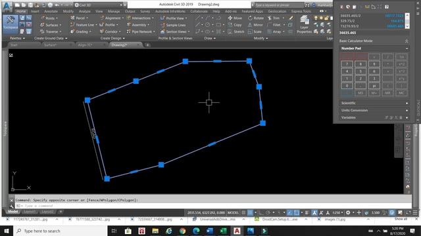
Task: Expand the Create Ground Data panel
Action: click(51, 38)
